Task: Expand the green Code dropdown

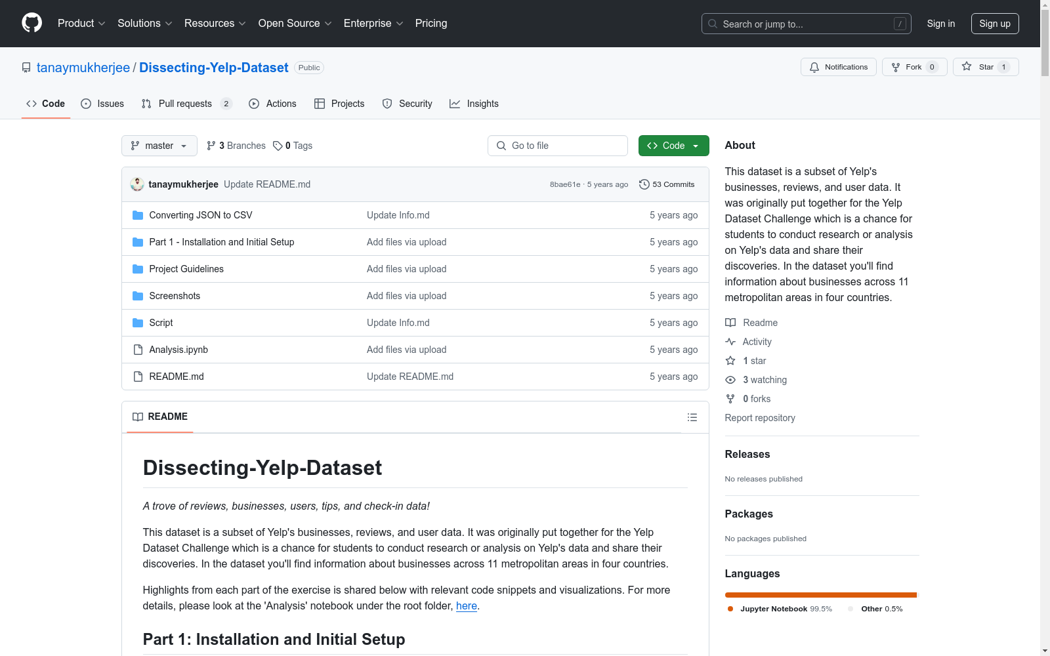Action: point(674,146)
